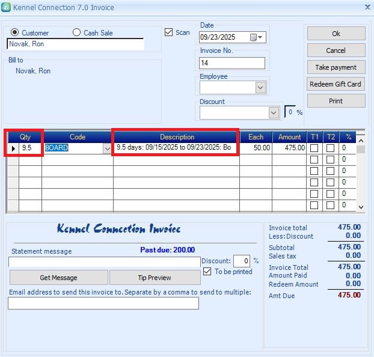Check T1 box on the third grid row
Viewport: 374px width, 357px height.
point(314,171)
